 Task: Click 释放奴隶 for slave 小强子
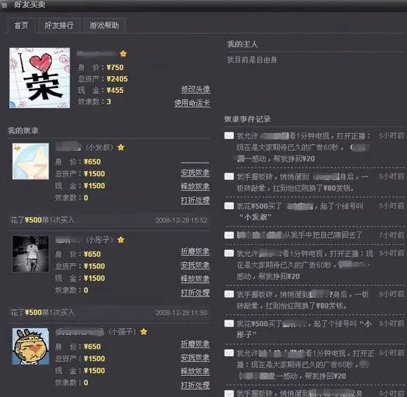(195, 372)
